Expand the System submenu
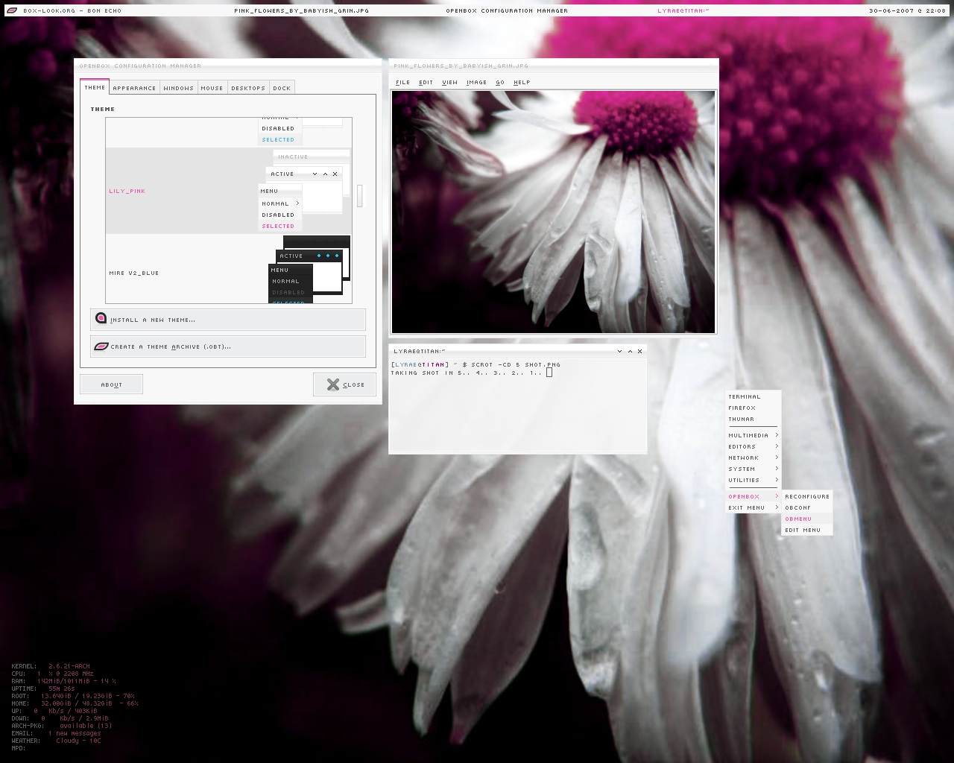954x763 pixels. (753, 469)
